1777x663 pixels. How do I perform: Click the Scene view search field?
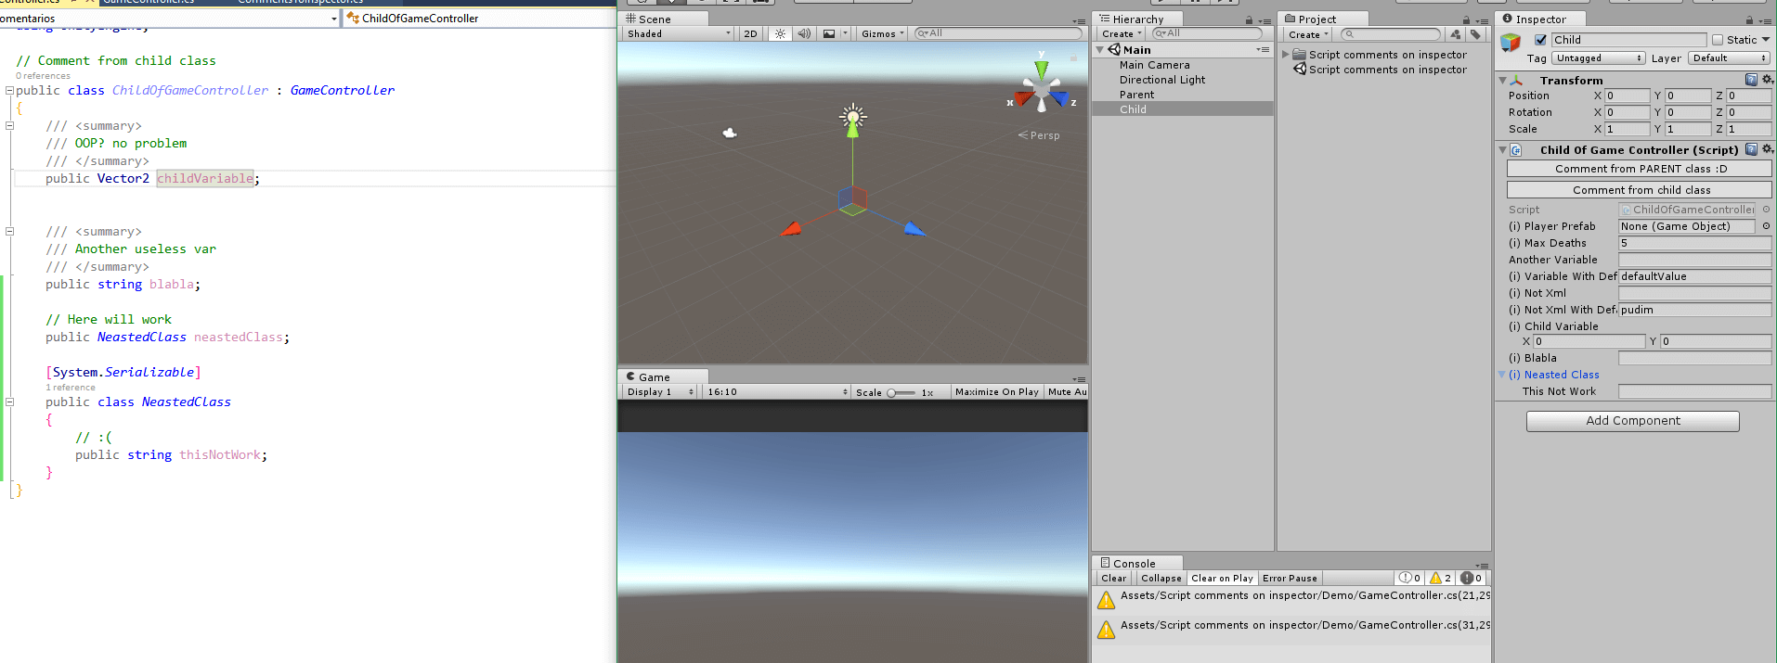click(998, 33)
